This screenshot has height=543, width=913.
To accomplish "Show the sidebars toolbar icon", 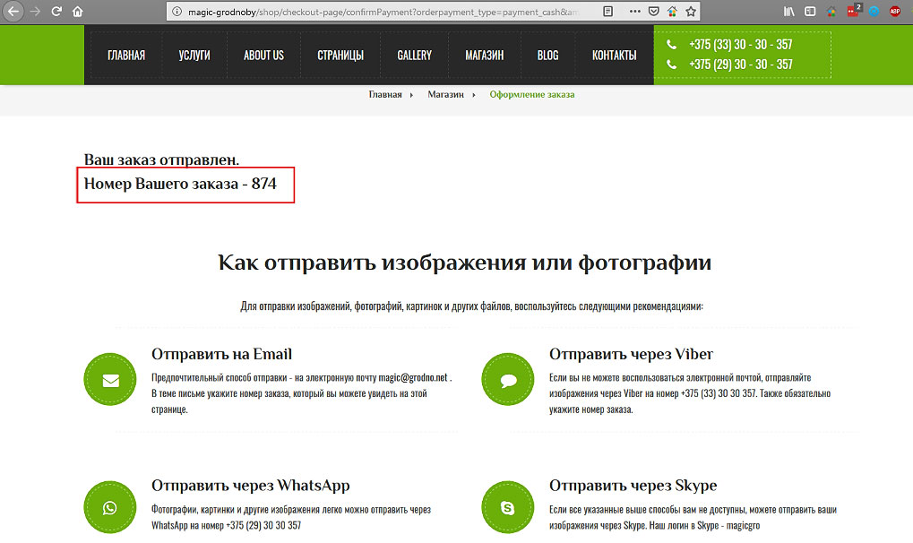I will (x=810, y=12).
